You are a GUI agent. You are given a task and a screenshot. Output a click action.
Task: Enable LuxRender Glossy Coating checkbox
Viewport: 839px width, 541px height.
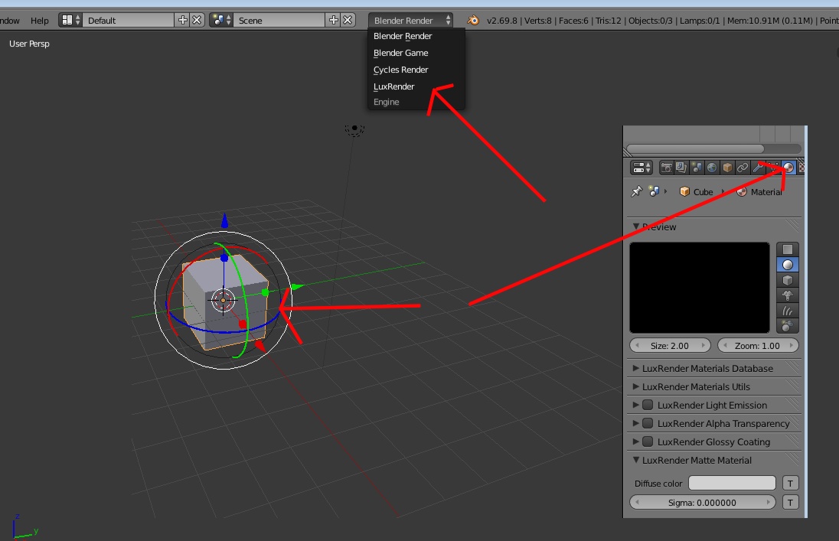(x=648, y=442)
